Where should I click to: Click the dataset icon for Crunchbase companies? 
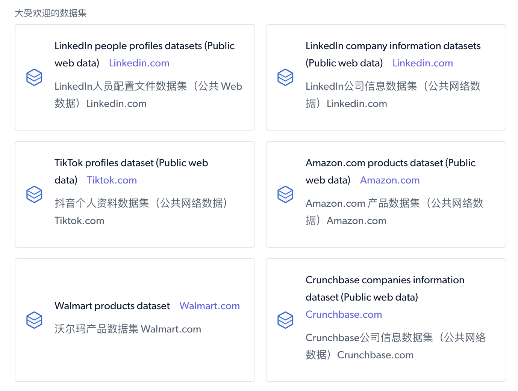click(x=285, y=320)
